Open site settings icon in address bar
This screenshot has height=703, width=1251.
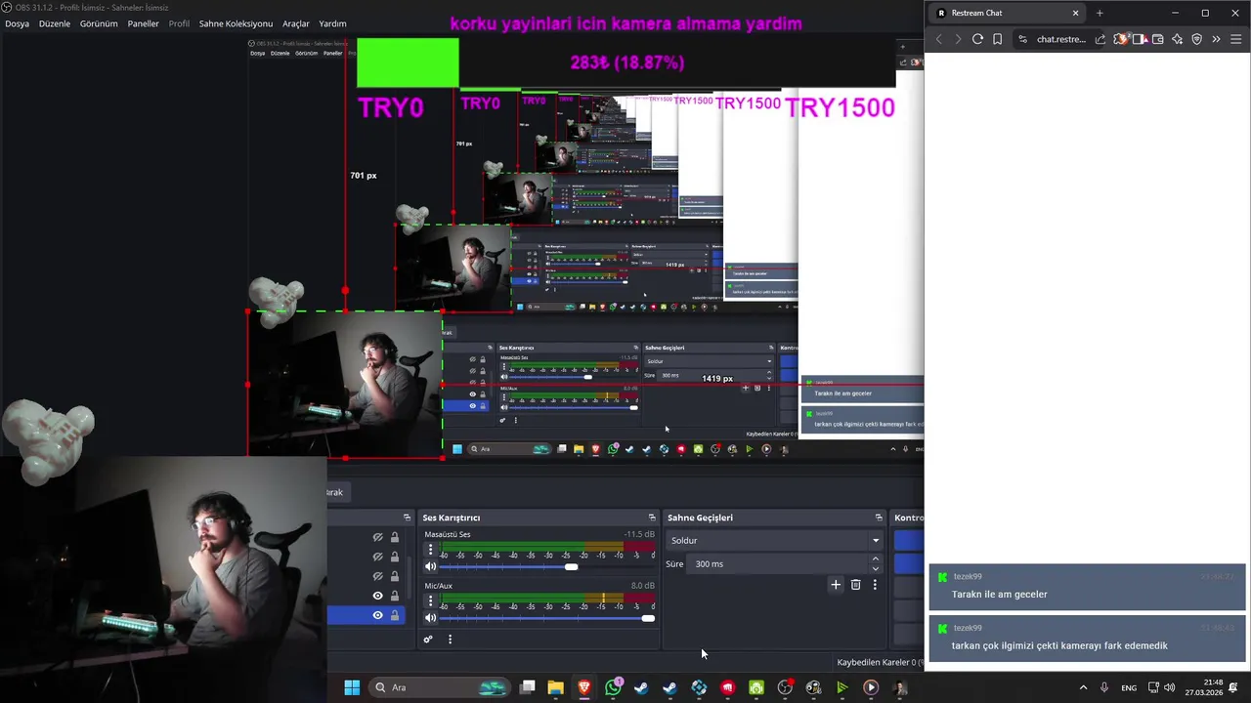(x=1022, y=39)
